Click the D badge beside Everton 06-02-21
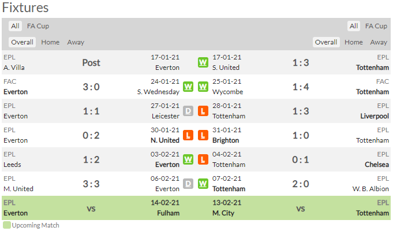This screenshot has height=231, width=393. point(188,184)
